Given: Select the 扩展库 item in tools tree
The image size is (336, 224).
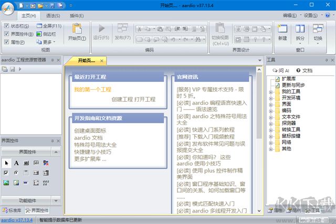Looking at the screenshot, I should point(289,78).
